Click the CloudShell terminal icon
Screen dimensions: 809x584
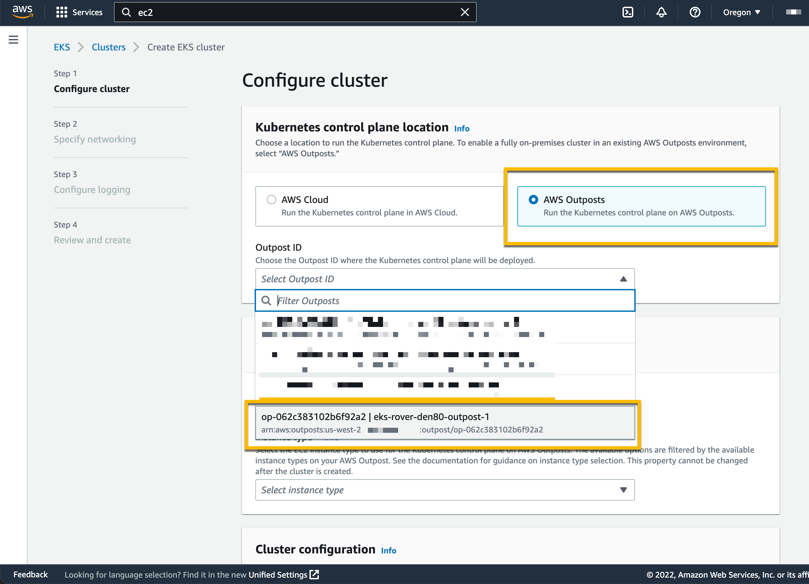click(x=628, y=12)
